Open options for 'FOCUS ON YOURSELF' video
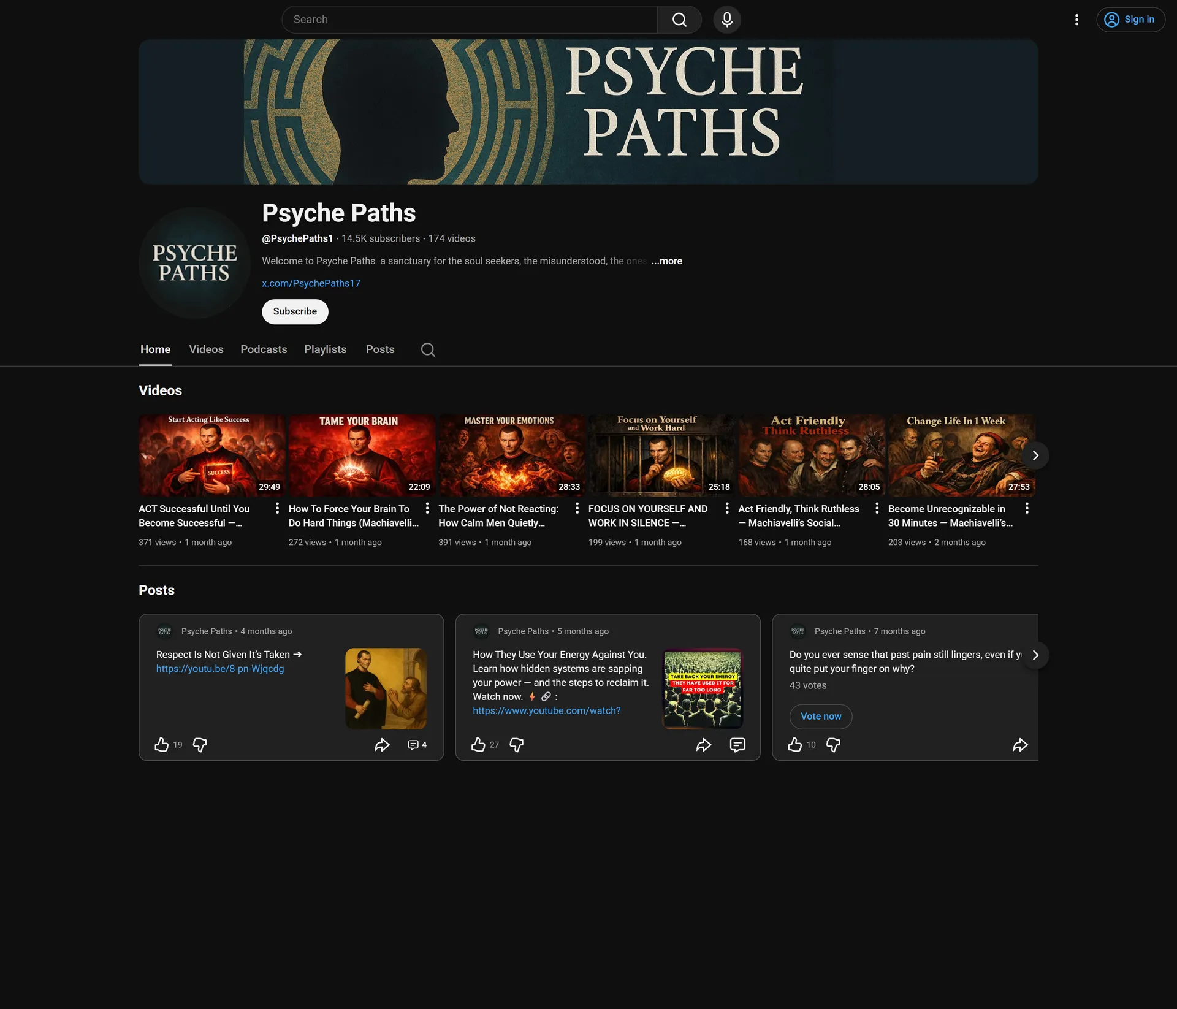The height and width of the screenshot is (1009, 1177). [x=727, y=508]
